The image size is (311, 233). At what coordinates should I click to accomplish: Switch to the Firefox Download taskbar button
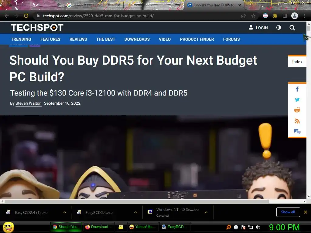(x=99, y=227)
